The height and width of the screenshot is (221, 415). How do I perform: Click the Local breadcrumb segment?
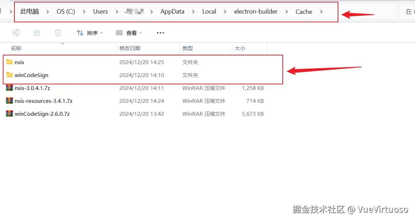tap(209, 12)
